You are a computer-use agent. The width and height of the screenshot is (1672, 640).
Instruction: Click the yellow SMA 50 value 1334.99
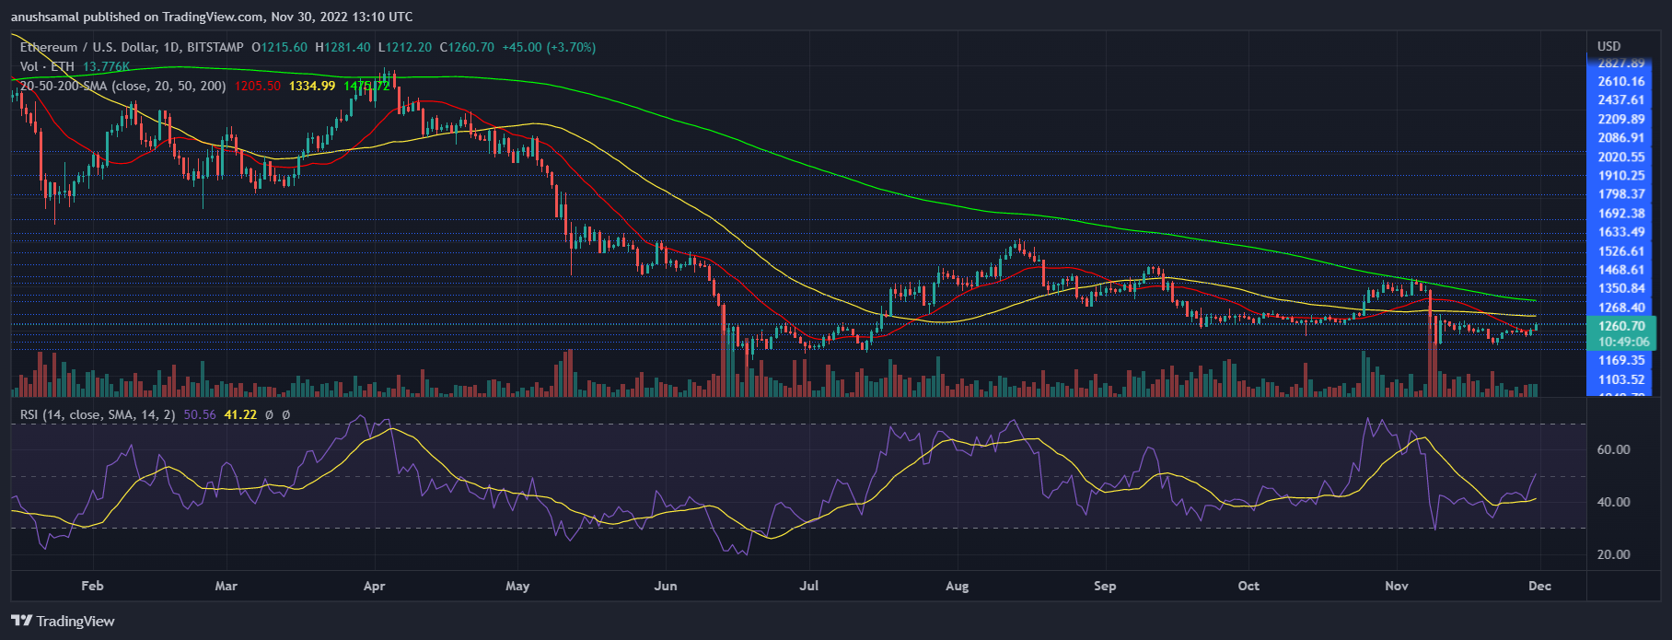pos(312,86)
